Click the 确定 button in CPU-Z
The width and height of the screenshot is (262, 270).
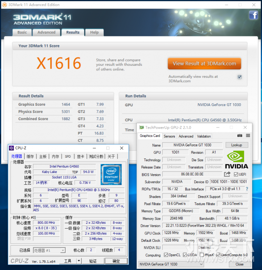[x=116, y=261]
